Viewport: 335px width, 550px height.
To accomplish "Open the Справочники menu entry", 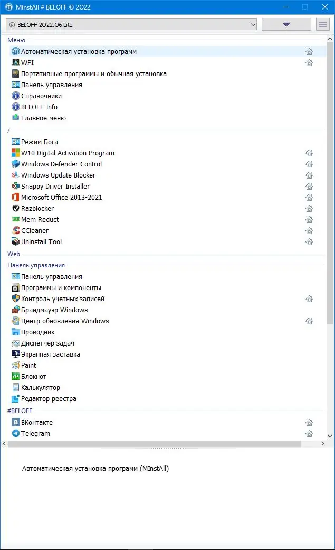I will pyautogui.click(x=41, y=96).
